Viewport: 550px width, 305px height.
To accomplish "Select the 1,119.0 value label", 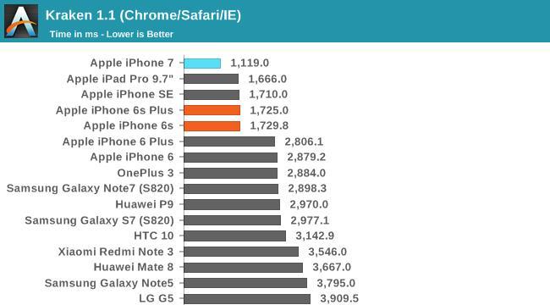I will 250,64.
